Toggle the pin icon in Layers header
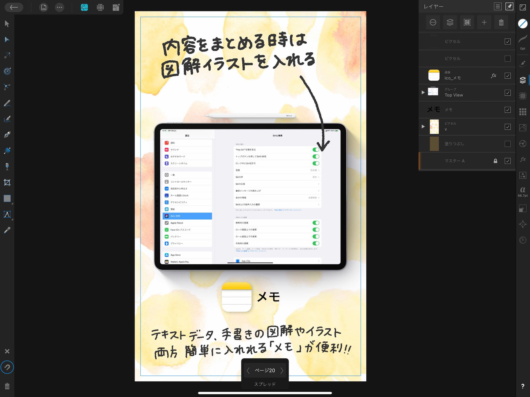This screenshot has height=397, width=530. tap(509, 7)
